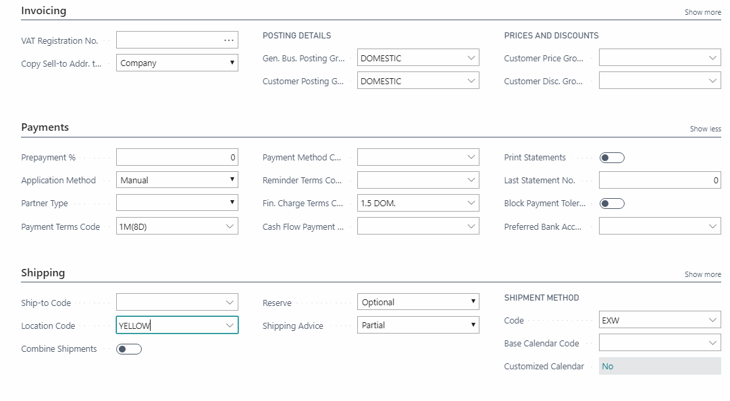
Task: Click the Payment Terms Code label
Action: click(61, 226)
